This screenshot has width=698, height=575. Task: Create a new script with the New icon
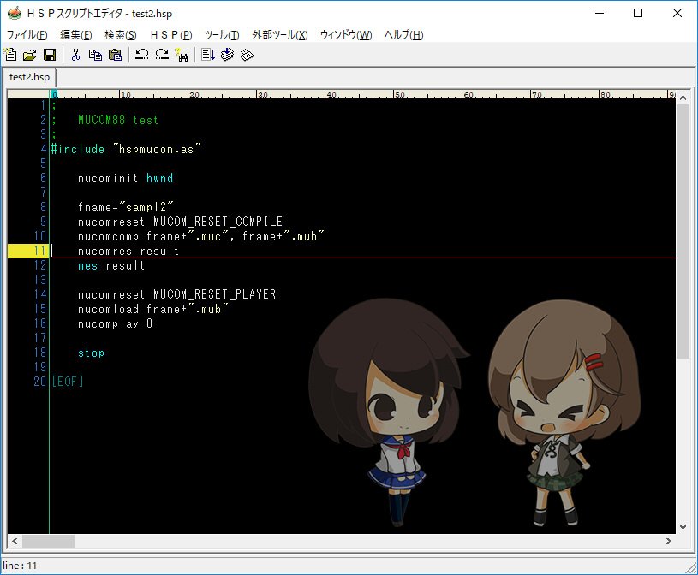11,54
